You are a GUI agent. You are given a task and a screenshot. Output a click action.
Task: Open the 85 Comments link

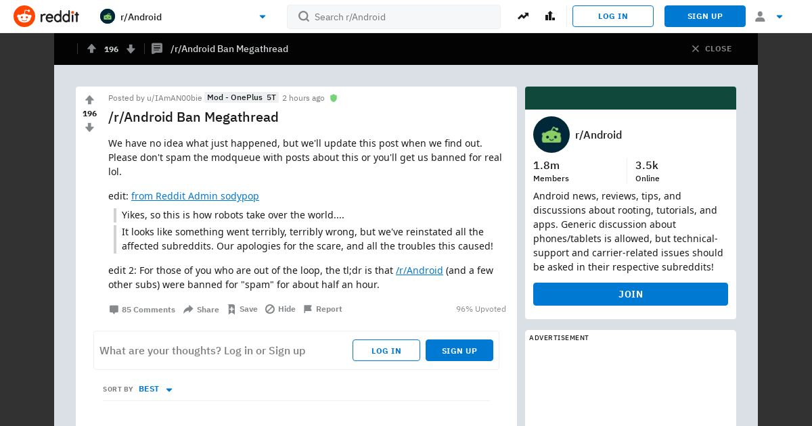click(x=142, y=309)
